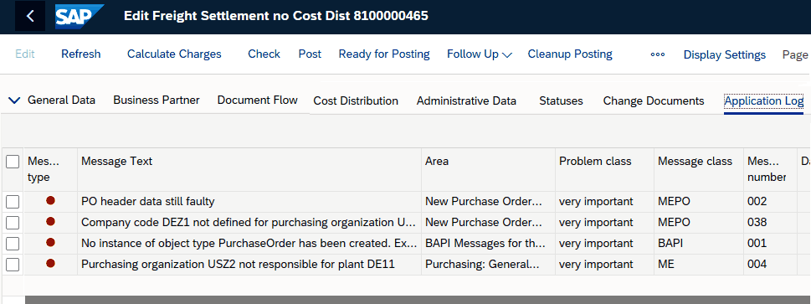Open the Follow Up dropdown
This screenshot has width=811, height=304.
coord(479,54)
